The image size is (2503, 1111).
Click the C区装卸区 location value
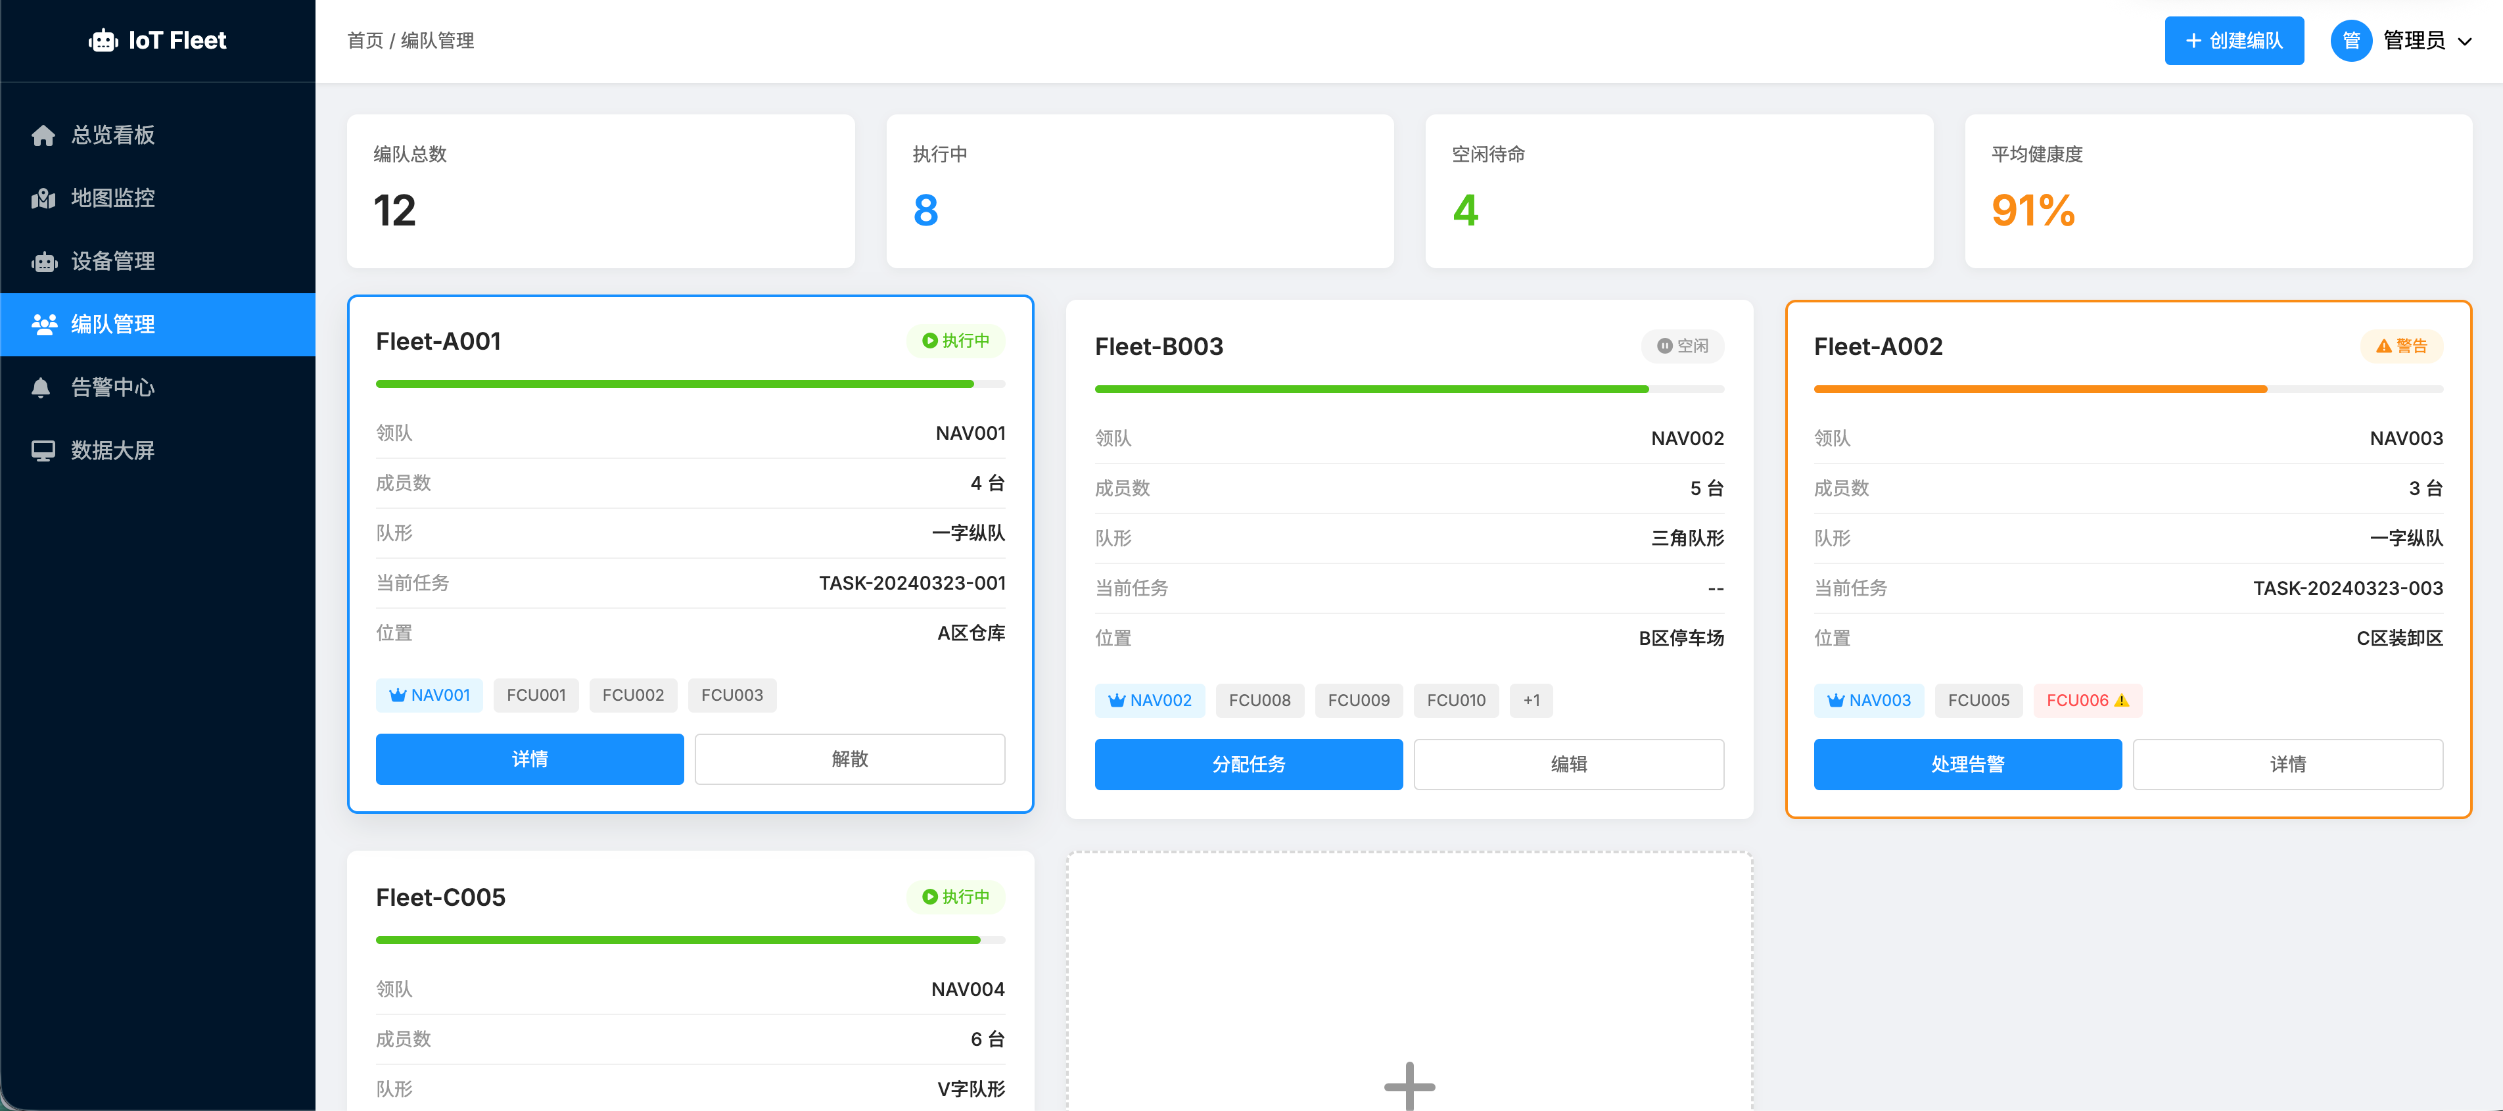pos(2400,638)
